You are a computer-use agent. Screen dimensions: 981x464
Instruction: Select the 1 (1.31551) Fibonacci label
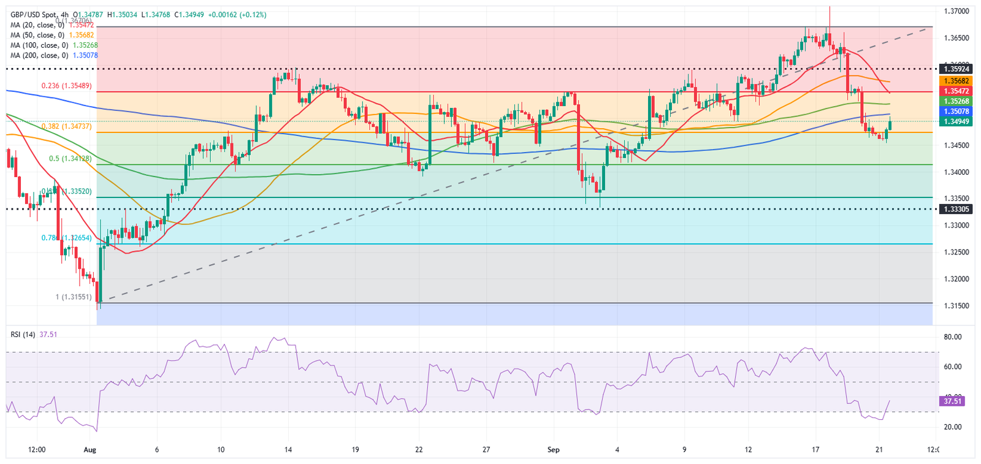[x=74, y=297]
